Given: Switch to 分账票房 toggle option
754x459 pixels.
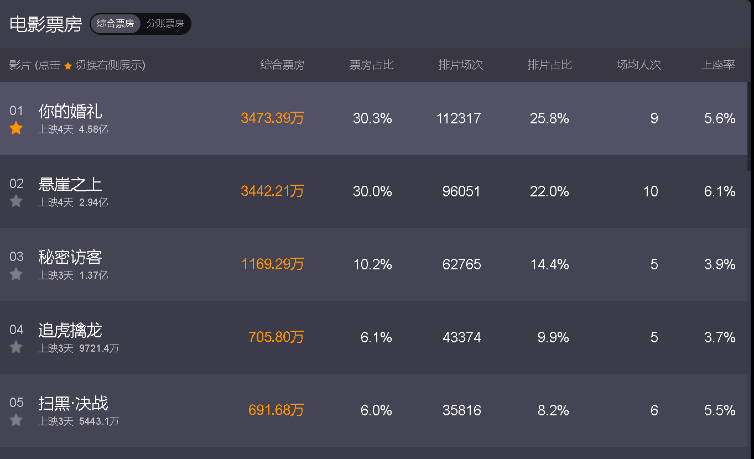Looking at the screenshot, I should pyautogui.click(x=165, y=24).
